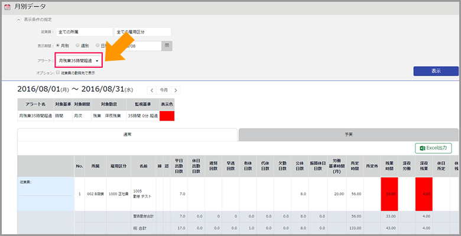Click the Excel出力 export button
The height and width of the screenshot is (236, 461).
point(434,148)
